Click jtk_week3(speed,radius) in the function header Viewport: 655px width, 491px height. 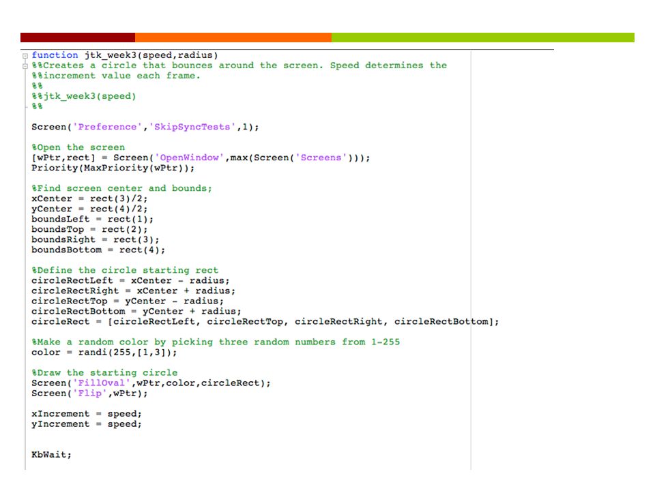point(151,55)
